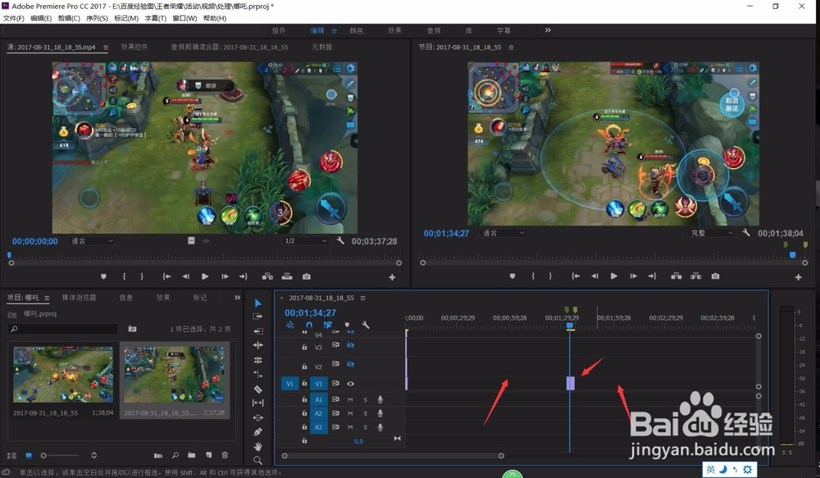Open Program monitor panel menu

511,47
